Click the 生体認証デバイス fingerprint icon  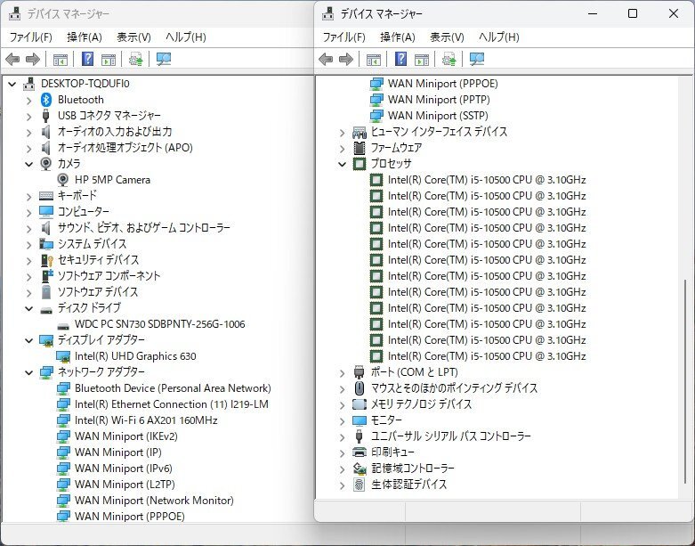coord(359,485)
